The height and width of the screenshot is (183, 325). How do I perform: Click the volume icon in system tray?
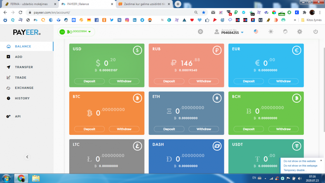click(x=300, y=178)
